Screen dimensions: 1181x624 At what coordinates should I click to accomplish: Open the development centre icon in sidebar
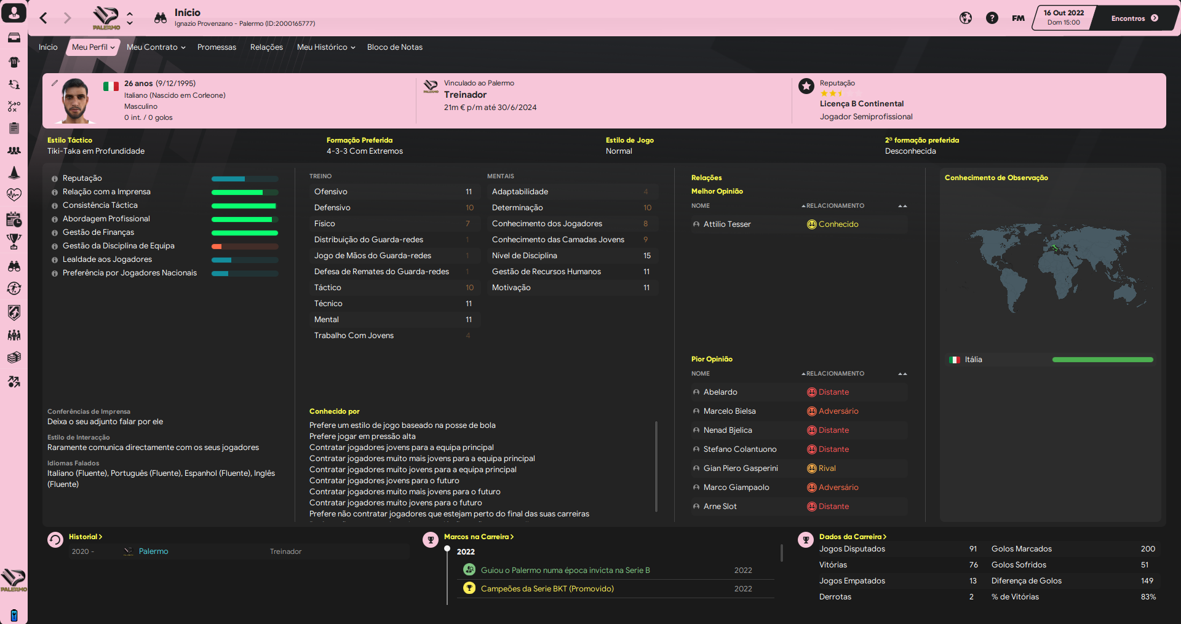click(14, 382)
